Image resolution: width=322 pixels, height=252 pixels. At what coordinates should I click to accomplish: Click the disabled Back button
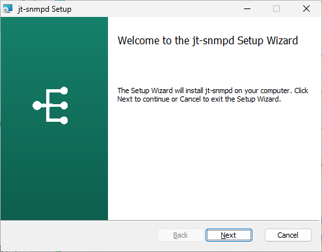(x=181, y=235)
